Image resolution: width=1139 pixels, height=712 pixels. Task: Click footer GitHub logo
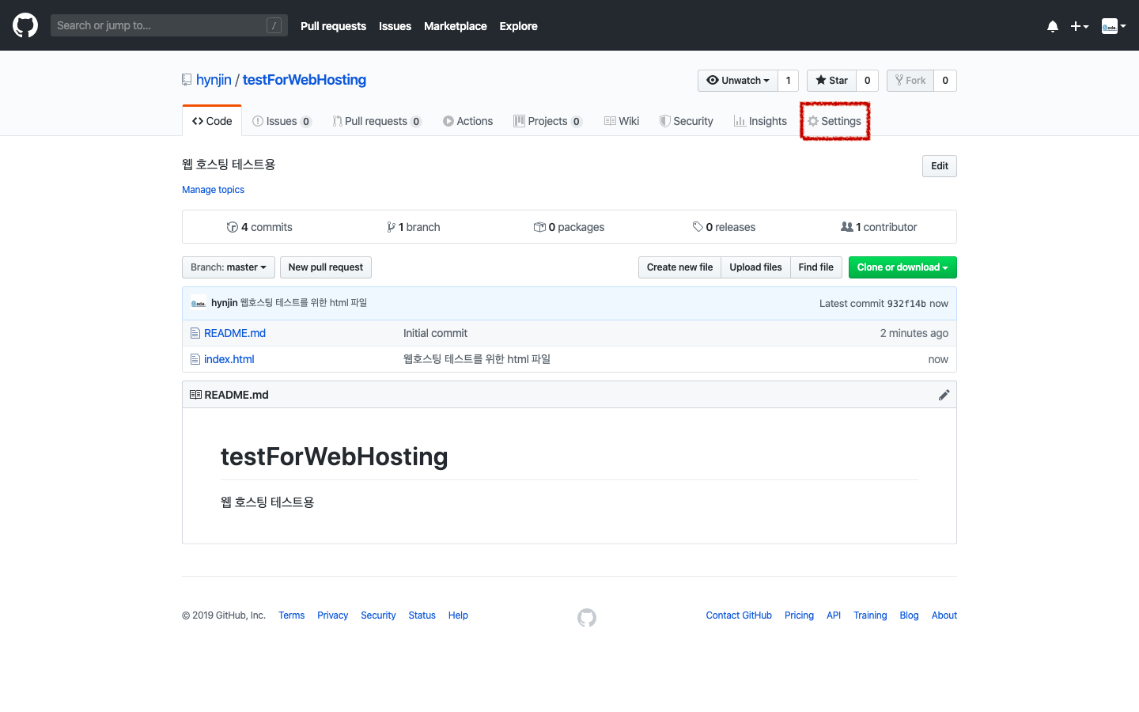coord(587,617)
